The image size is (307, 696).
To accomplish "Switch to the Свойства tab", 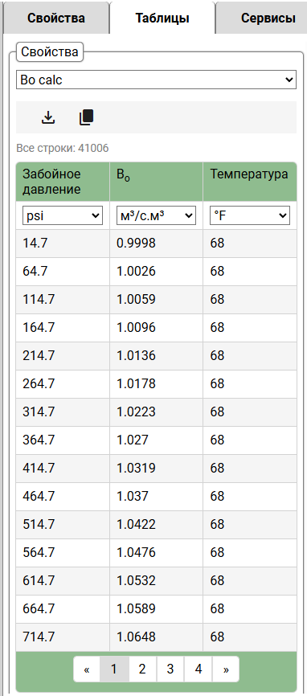I will 56,18.
